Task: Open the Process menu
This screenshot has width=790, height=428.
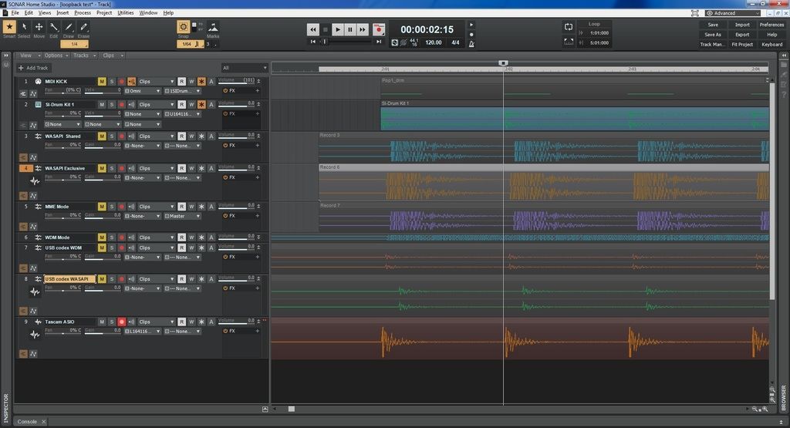Action: (83, 13)
